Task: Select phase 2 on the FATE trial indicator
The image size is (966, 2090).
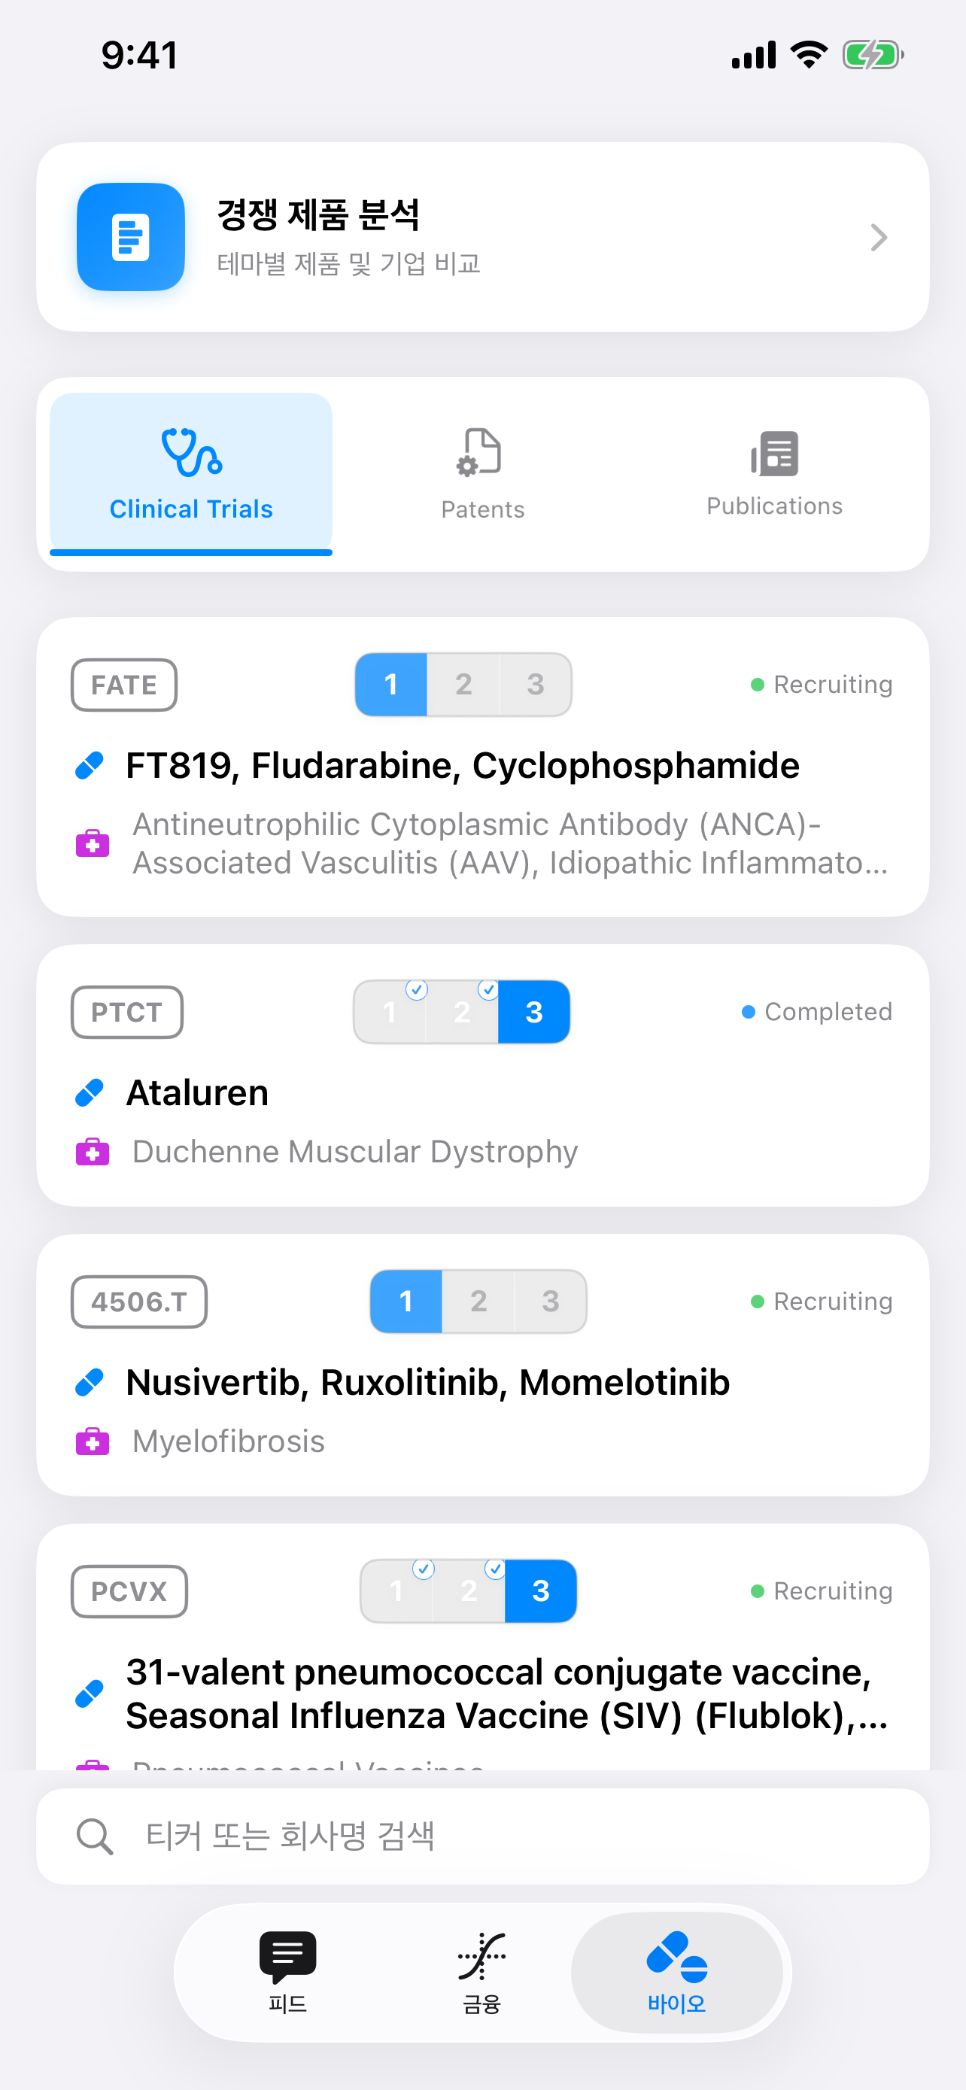Action: tap(463, 684)
